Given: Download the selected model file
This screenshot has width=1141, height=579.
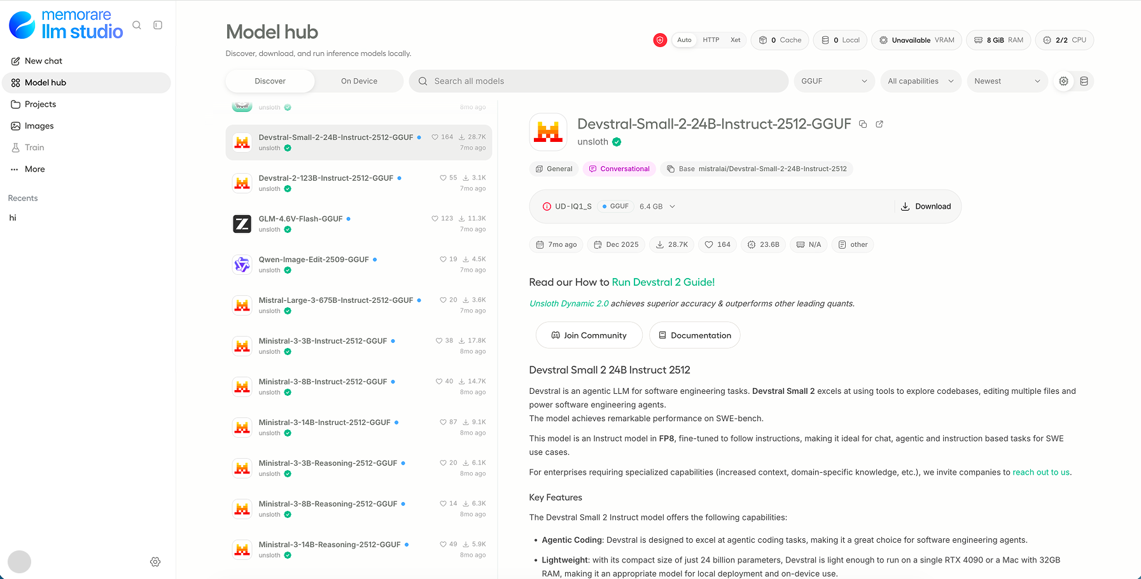Looking at the screenshot, I should click(926, 207).
